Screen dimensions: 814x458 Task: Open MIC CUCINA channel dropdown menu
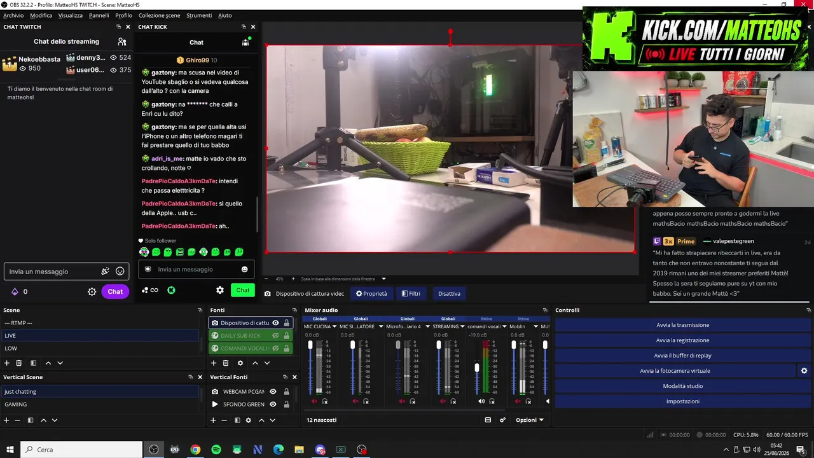pyautogui.click(x=336, y=327)
